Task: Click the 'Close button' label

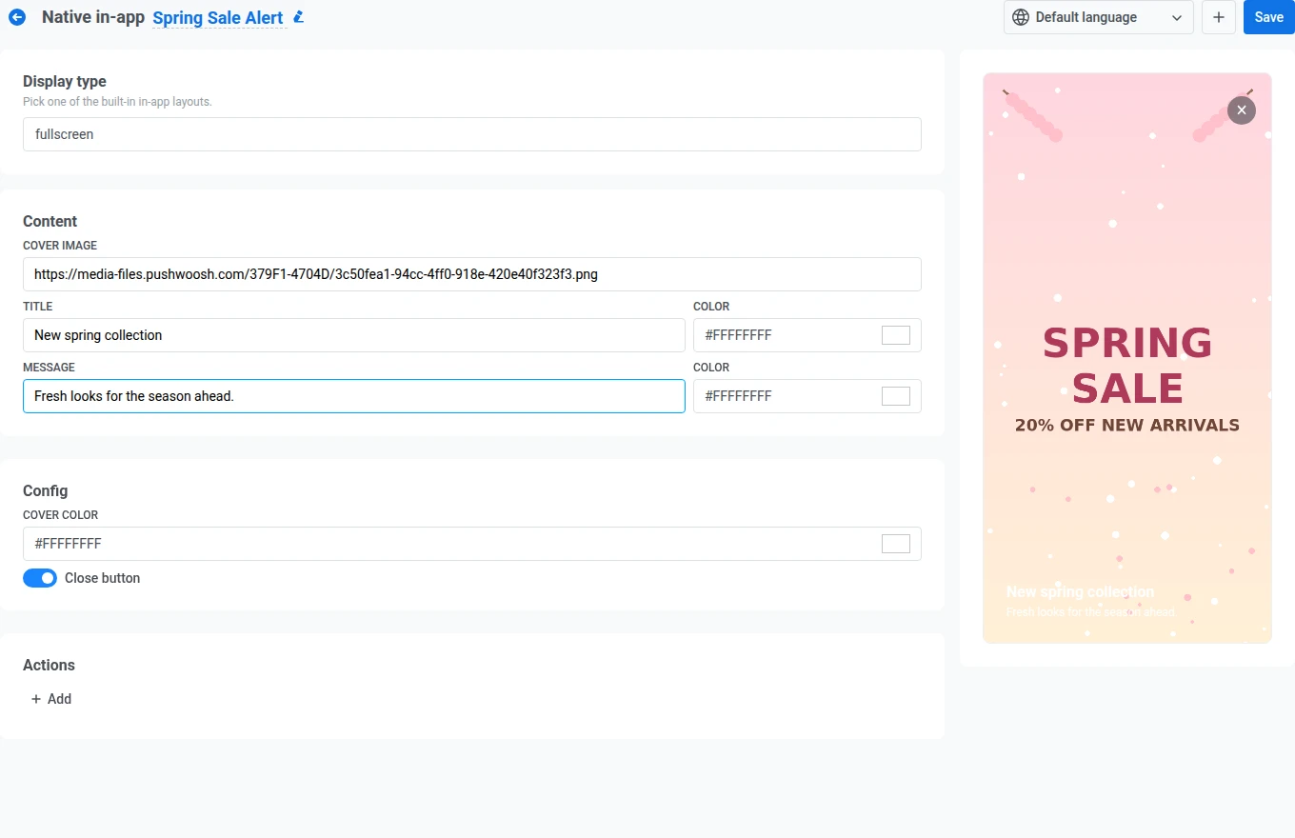Action: (102, 578)
